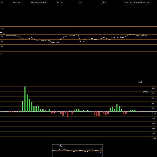Click the -60 label on MR axis

click(153, 128)
